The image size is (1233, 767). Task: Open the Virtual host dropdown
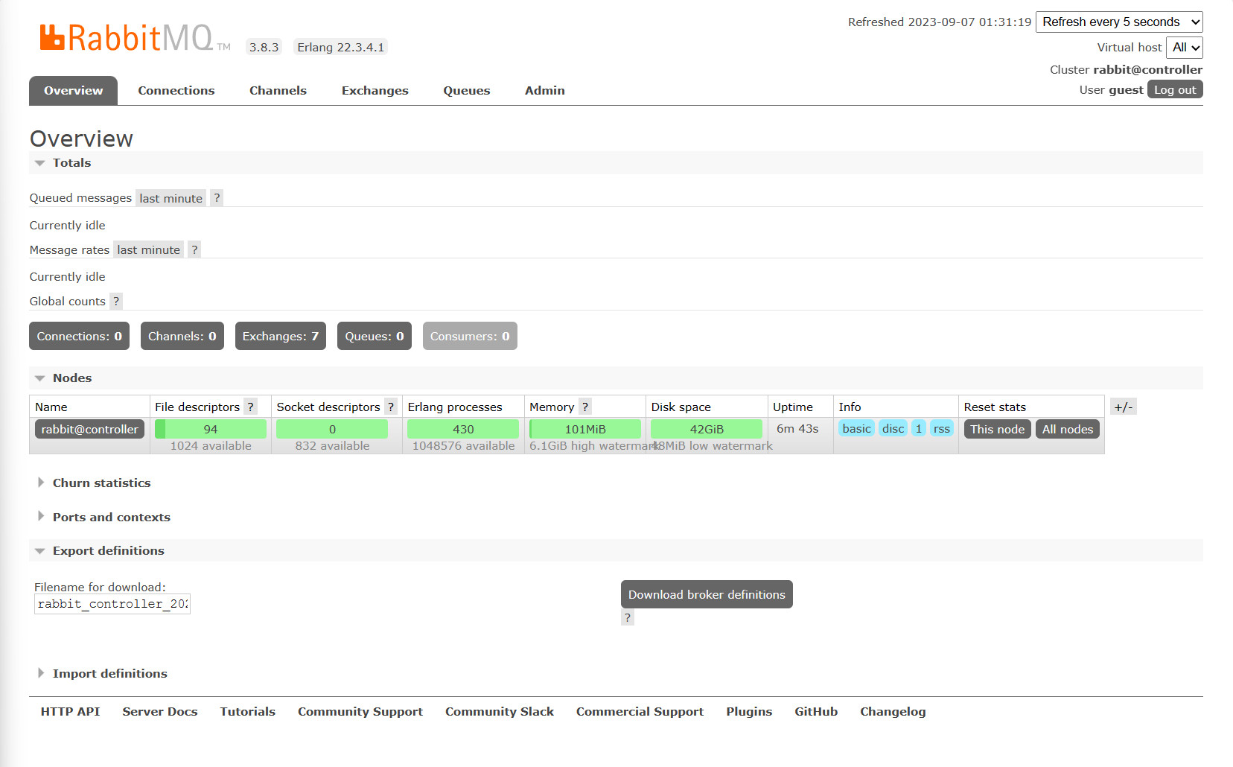[1184, 48]
